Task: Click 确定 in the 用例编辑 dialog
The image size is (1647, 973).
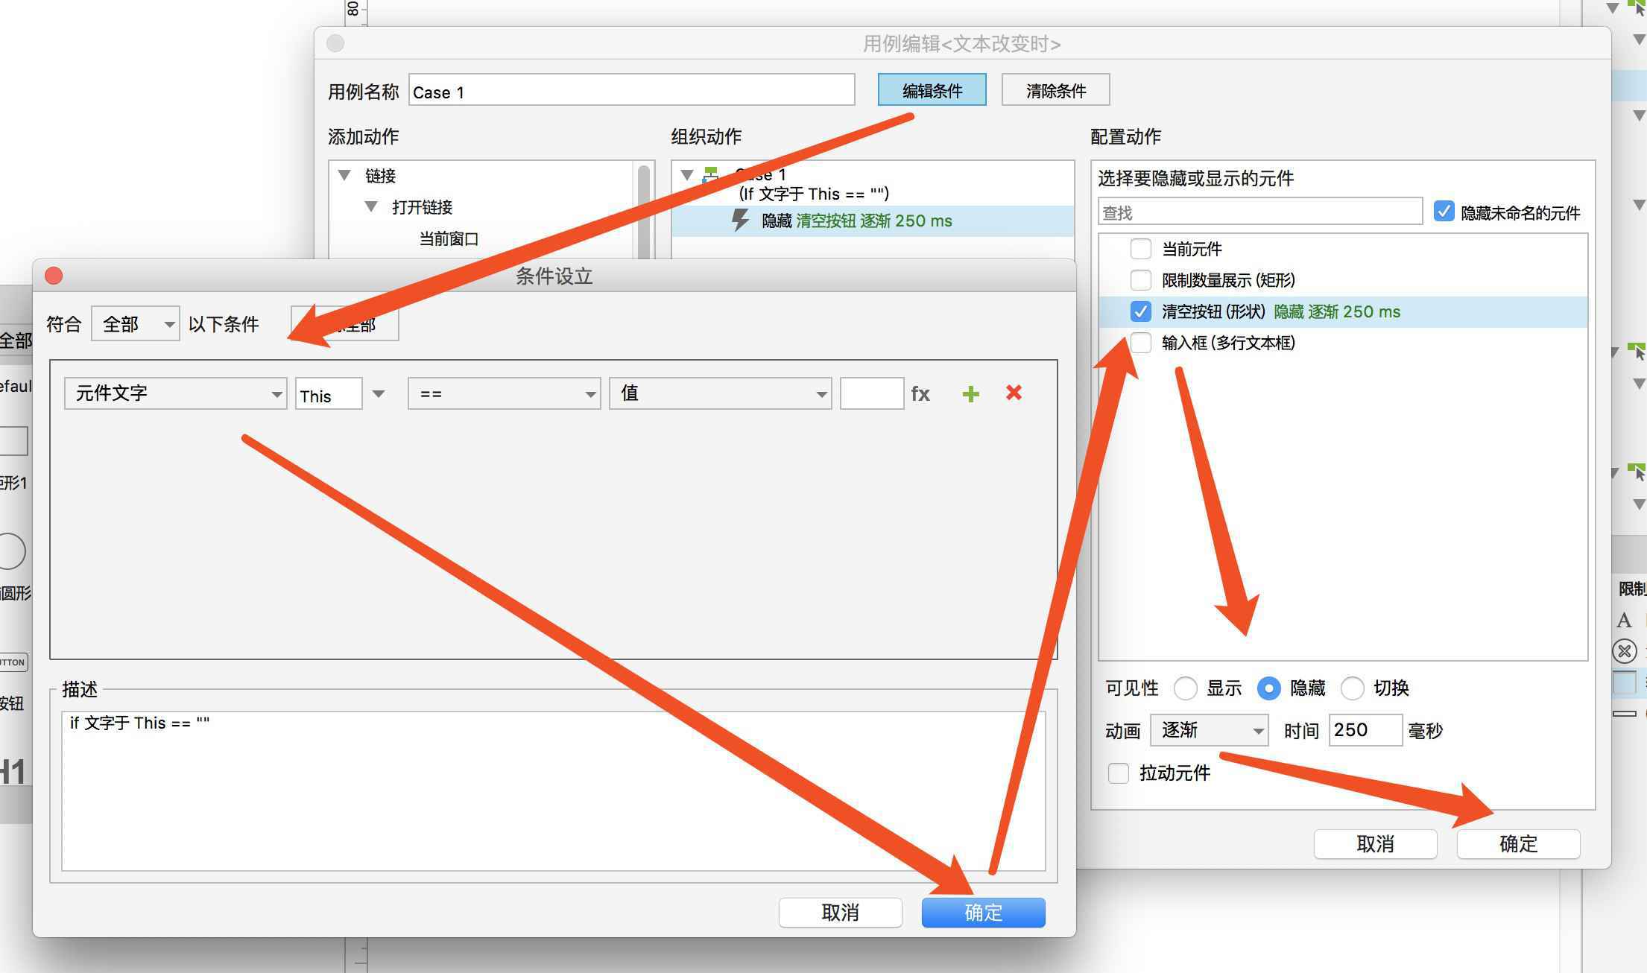Action: [1519, 844]
